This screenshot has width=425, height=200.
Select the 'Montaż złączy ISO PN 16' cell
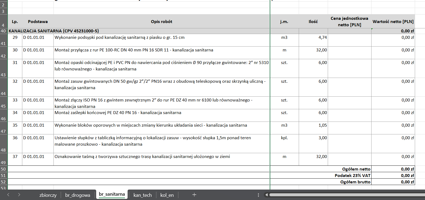[161, 103]
